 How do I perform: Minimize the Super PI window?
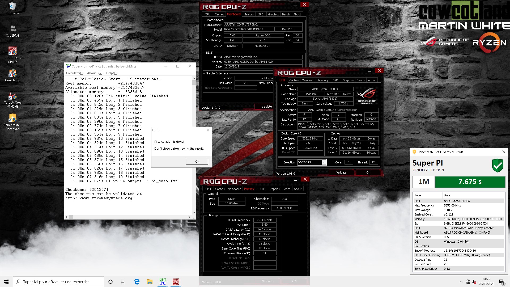[165, 66]
